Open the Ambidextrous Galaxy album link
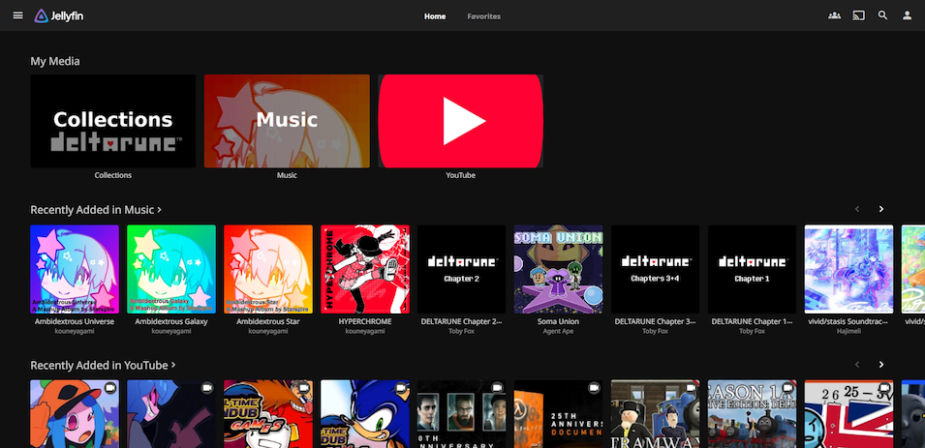The height and width of the screenshot is (448, 925). click(171, 321)
